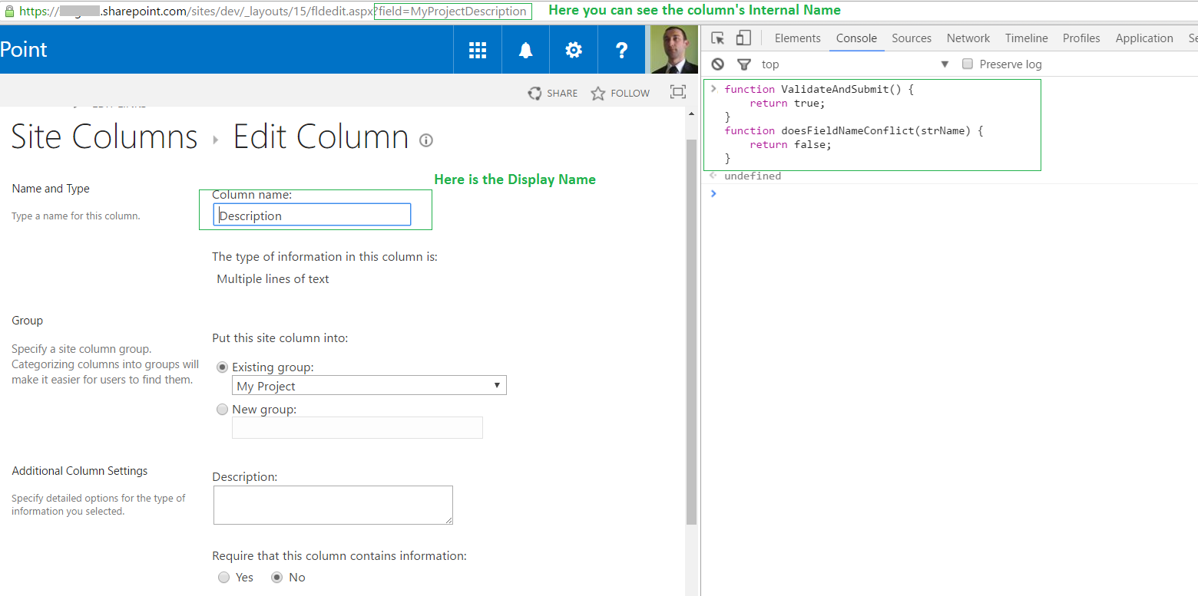Switch to the Profiles tab
The height and width of the screenshot is (596, 1198).
tap(1082, 38)
